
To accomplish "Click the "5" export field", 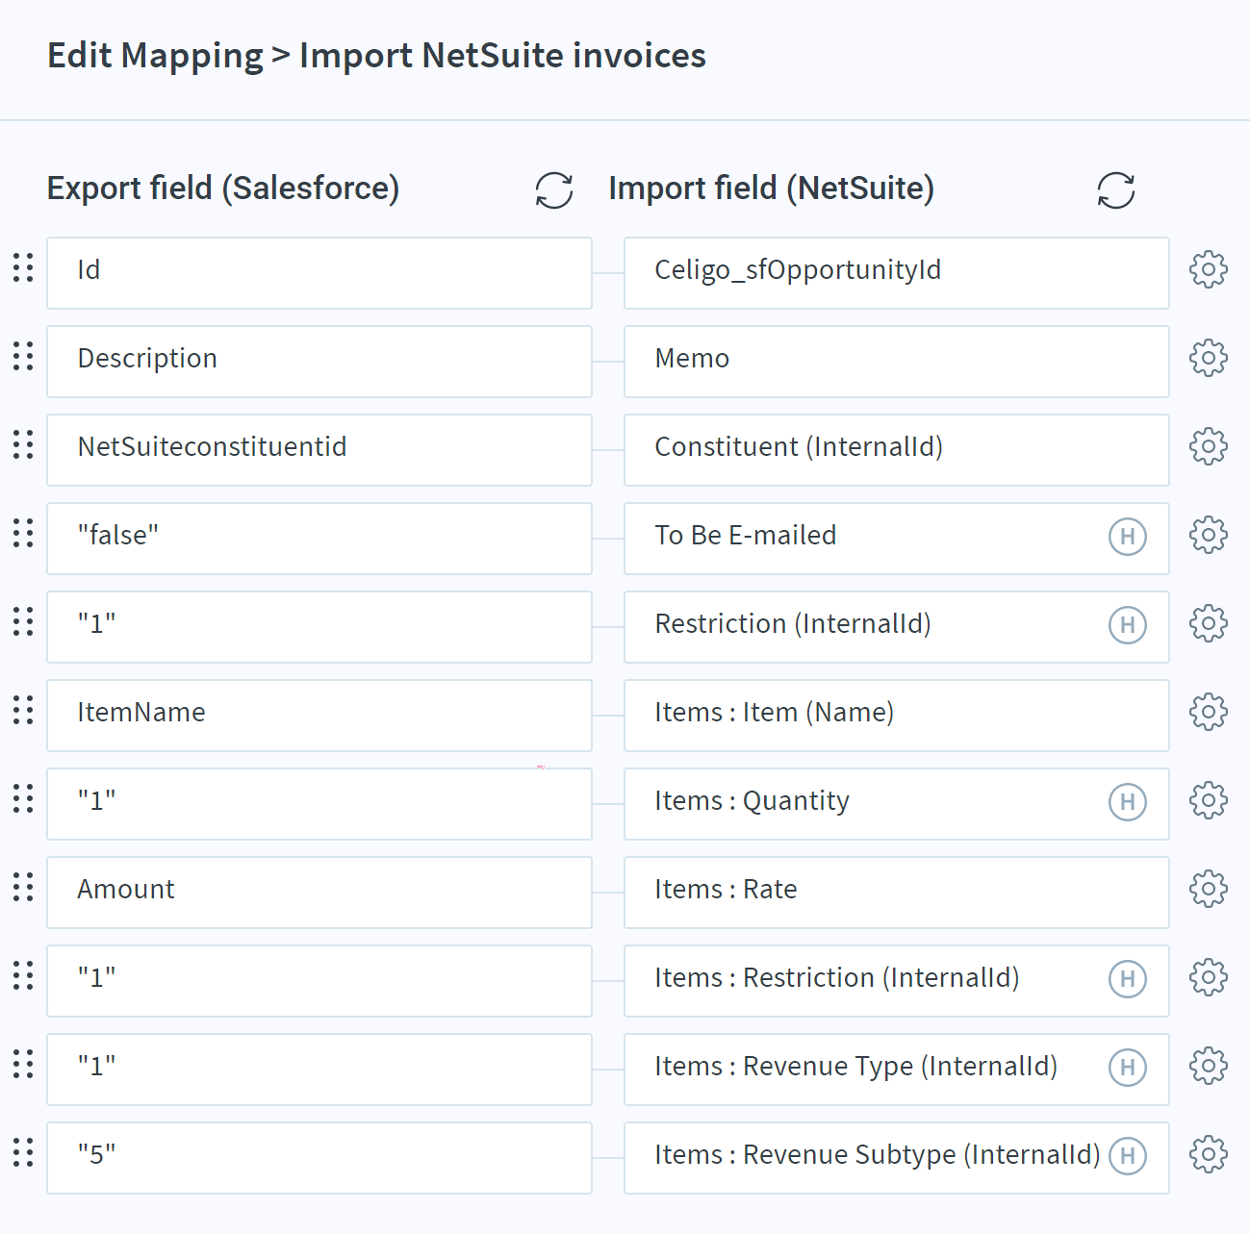I will [319, 1158].
